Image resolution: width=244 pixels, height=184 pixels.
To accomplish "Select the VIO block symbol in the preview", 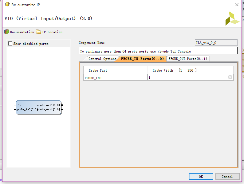I will [39, 108].
